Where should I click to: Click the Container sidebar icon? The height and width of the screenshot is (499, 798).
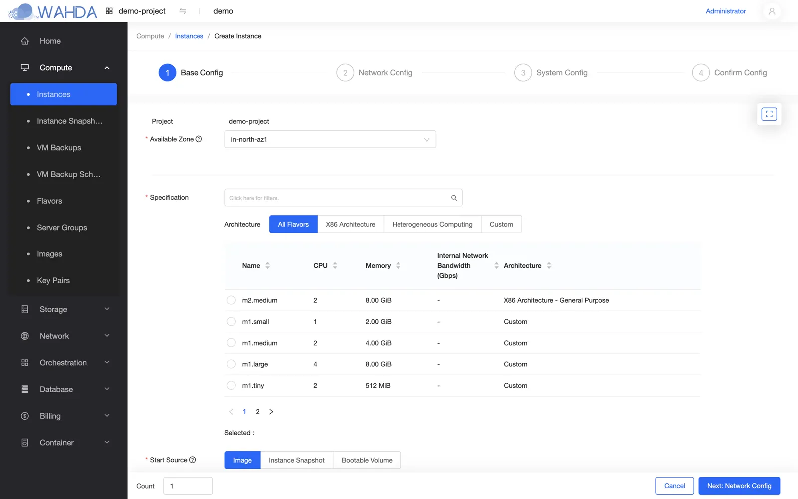[x=25, y=443]
